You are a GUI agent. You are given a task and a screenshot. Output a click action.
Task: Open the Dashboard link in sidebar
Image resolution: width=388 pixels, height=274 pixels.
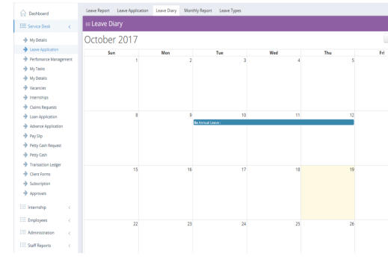(39, 13)
